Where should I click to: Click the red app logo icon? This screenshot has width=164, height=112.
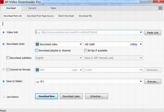click(x=2, y=2)
